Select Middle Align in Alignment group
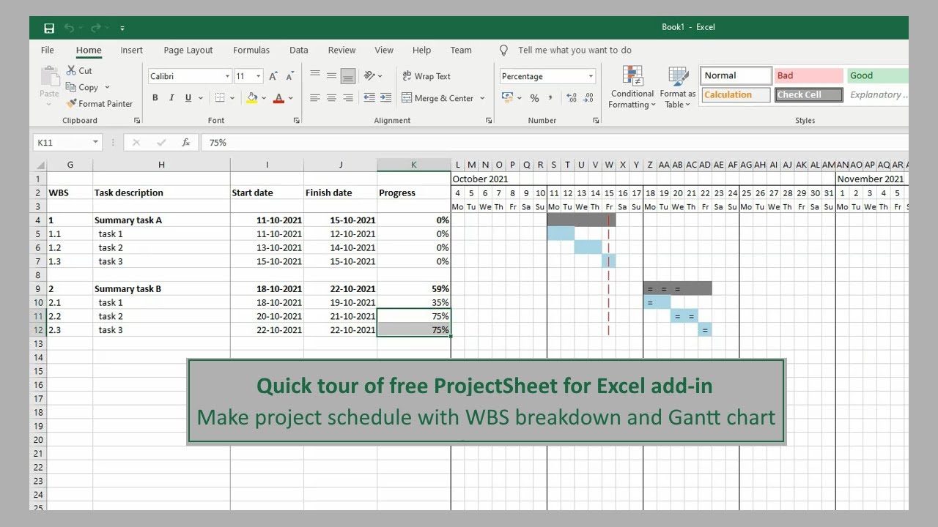Screen dimensions: 938x527 [331, 75]
